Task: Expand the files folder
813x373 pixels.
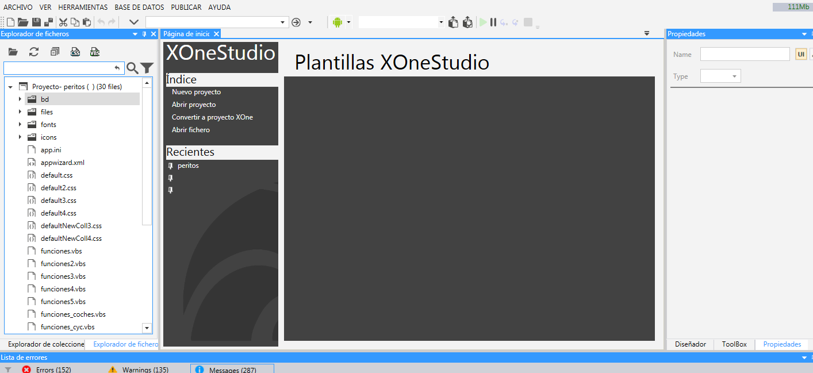Action: point(20,112)
